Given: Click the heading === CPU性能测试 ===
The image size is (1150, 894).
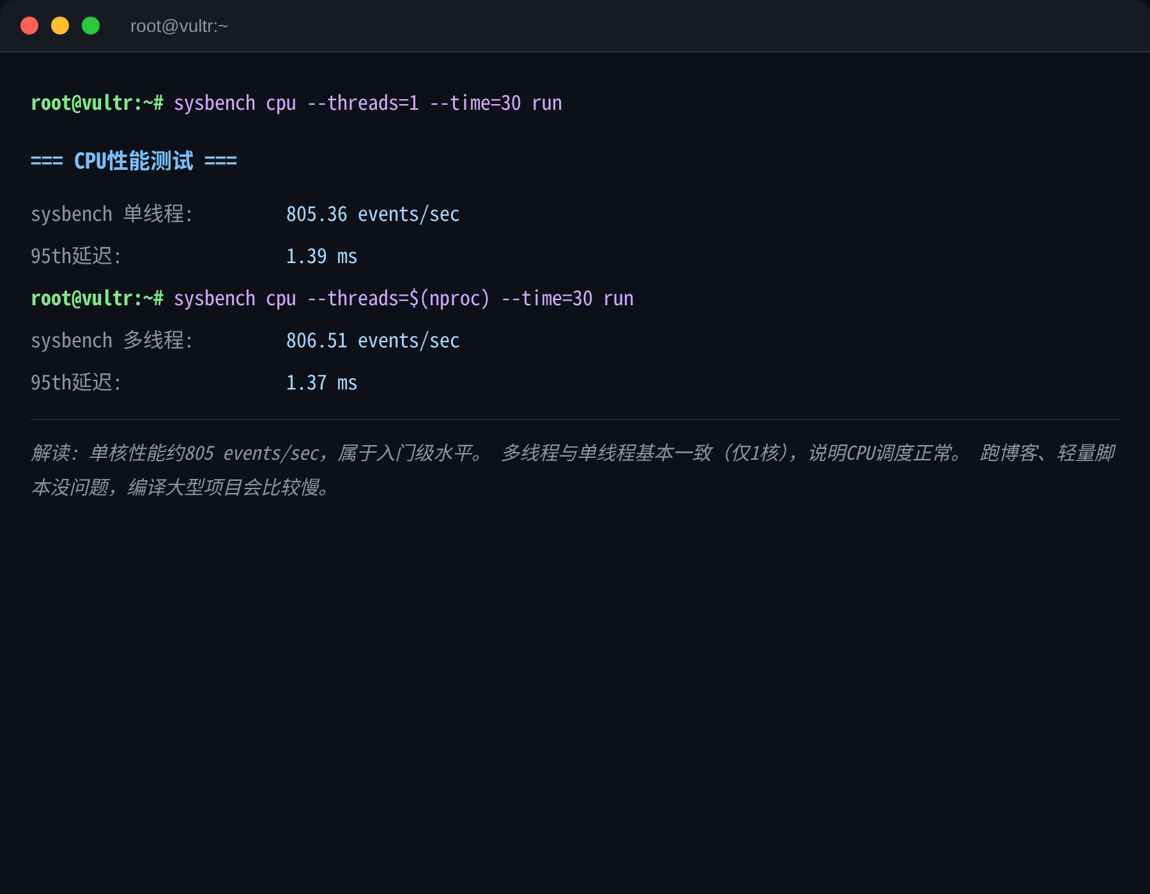Looking at the screenshot, I should [x=134, y=160].
